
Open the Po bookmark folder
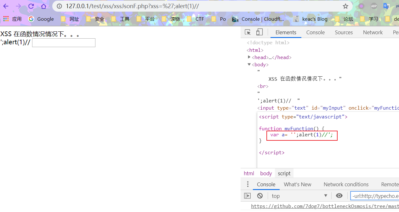(219, 19)
